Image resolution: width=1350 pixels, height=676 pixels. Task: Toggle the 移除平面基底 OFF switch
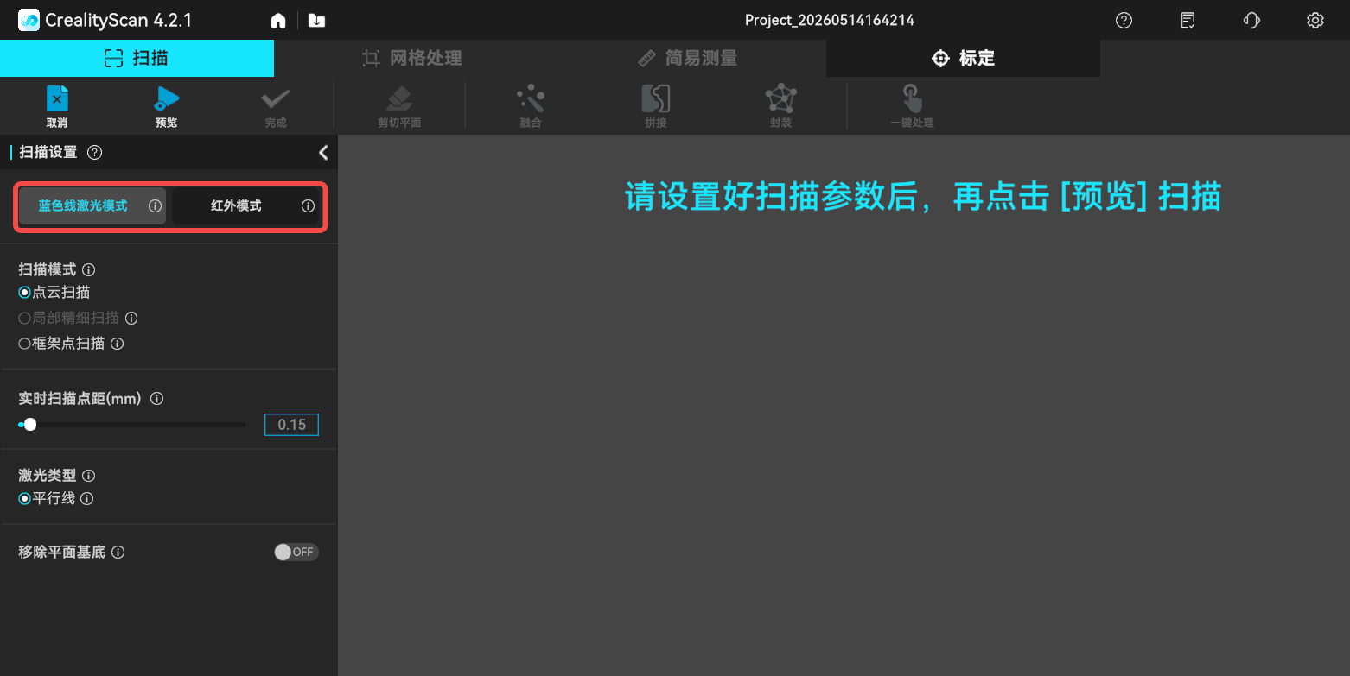[x=296, y=552]
